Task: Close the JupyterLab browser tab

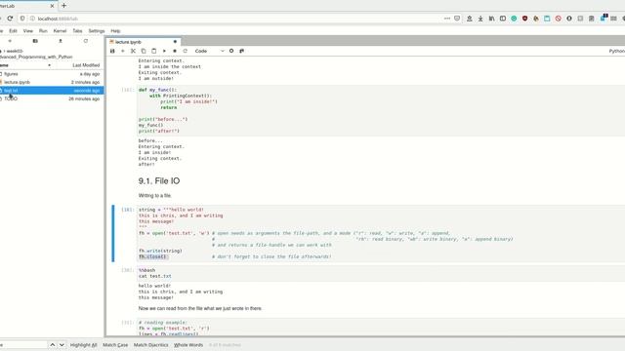Action: pos(52,6)
